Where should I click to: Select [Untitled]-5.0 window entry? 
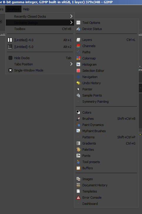(x=40, y=47)
